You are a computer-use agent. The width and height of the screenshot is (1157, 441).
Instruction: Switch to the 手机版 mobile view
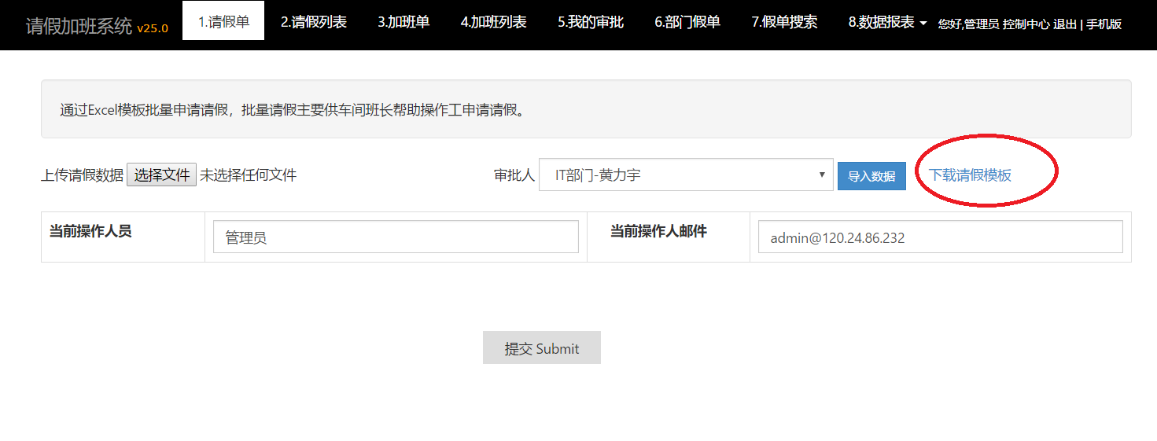point(1104,24)
